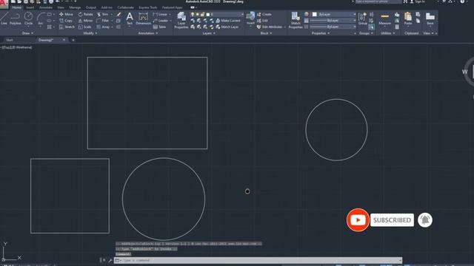
Task: Click the Array tool
Action: tap(103, 27)
